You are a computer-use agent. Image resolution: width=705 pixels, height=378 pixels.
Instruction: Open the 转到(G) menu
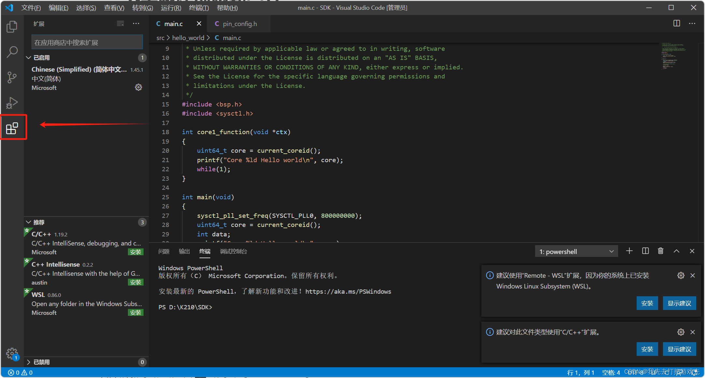[x=143, y=8]
